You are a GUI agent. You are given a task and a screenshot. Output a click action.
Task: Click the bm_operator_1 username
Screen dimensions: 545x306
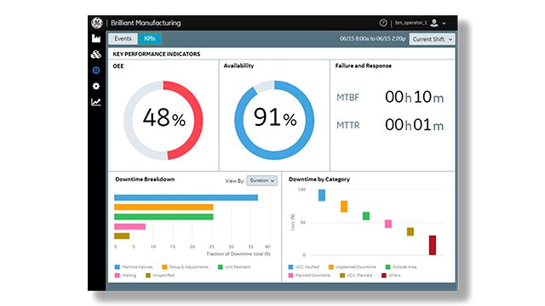(410, 23)
